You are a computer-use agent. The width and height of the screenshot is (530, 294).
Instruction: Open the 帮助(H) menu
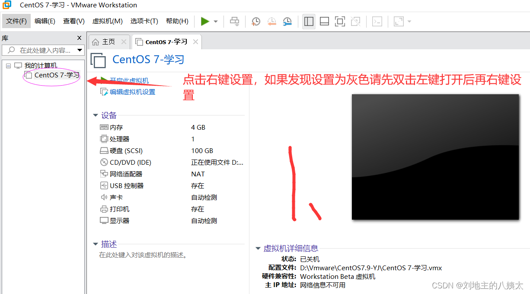click(177, 21)
